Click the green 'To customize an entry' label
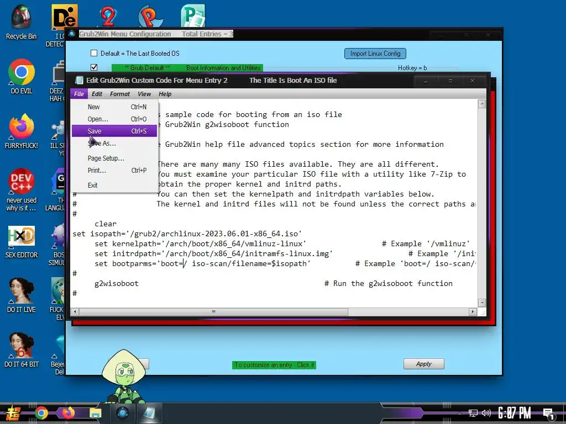566x424 pixels. pos(274,365)
